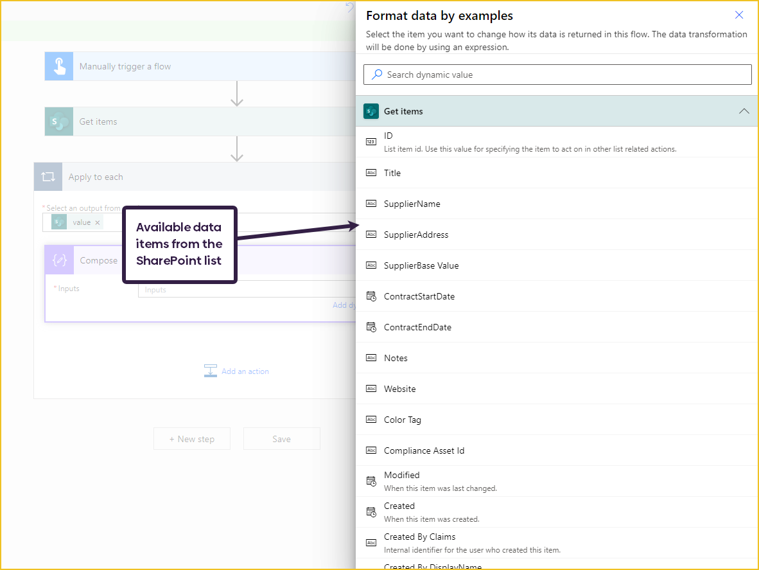Click the search magnifier icon
The image size is (759, 570).
coord(376,75)
